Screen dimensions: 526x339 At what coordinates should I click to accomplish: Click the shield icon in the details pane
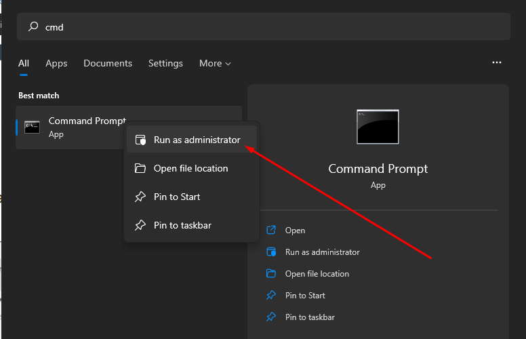coord(271,252)
